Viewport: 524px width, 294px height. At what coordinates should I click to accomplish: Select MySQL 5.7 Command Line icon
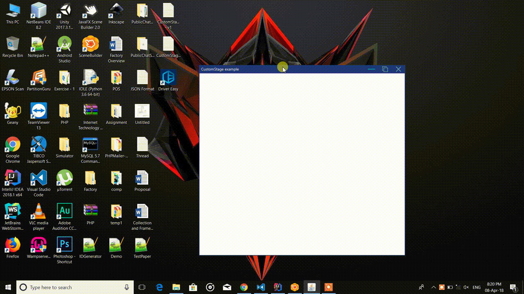[x=90, y=149]
